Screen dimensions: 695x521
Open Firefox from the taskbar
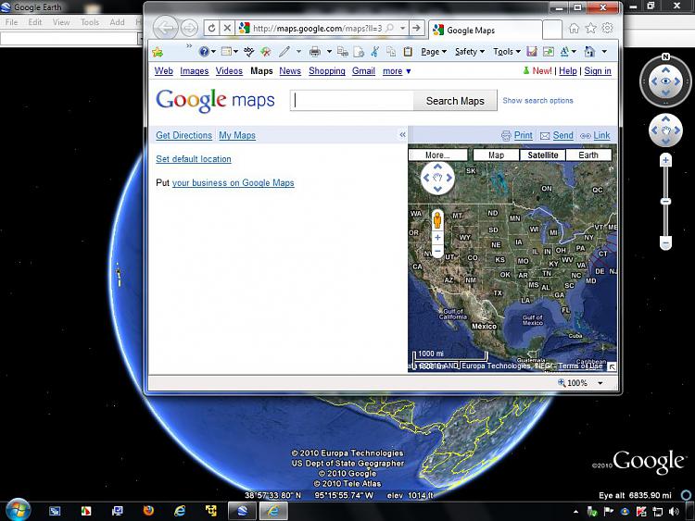coord(148,511)
